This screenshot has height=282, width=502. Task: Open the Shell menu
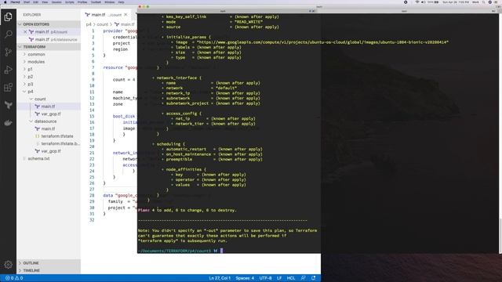[27, 2]
